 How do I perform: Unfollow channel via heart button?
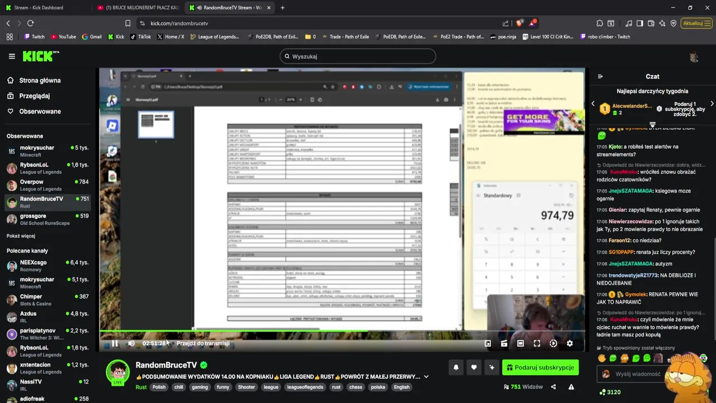tap(474, 368)
